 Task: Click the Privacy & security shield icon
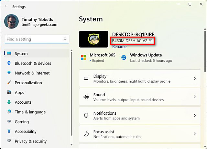tap(9, 141)
